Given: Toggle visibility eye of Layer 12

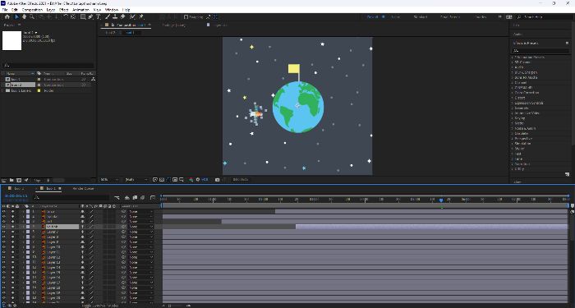Looking at the screenshot, I should coord(3,257).
